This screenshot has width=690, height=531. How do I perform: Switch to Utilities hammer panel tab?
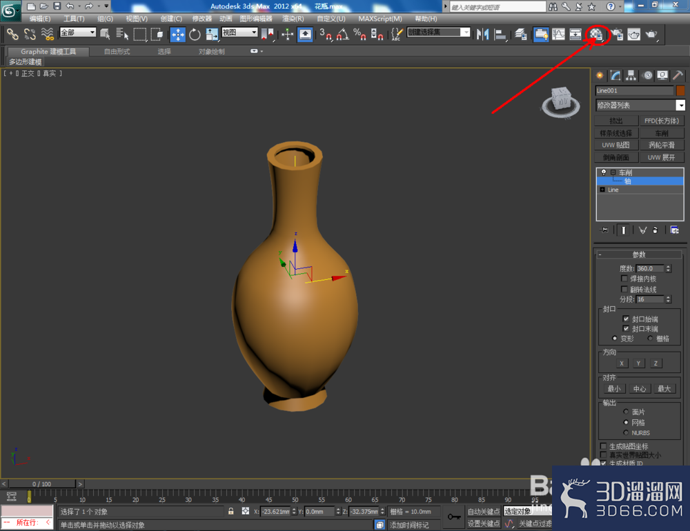678,76
